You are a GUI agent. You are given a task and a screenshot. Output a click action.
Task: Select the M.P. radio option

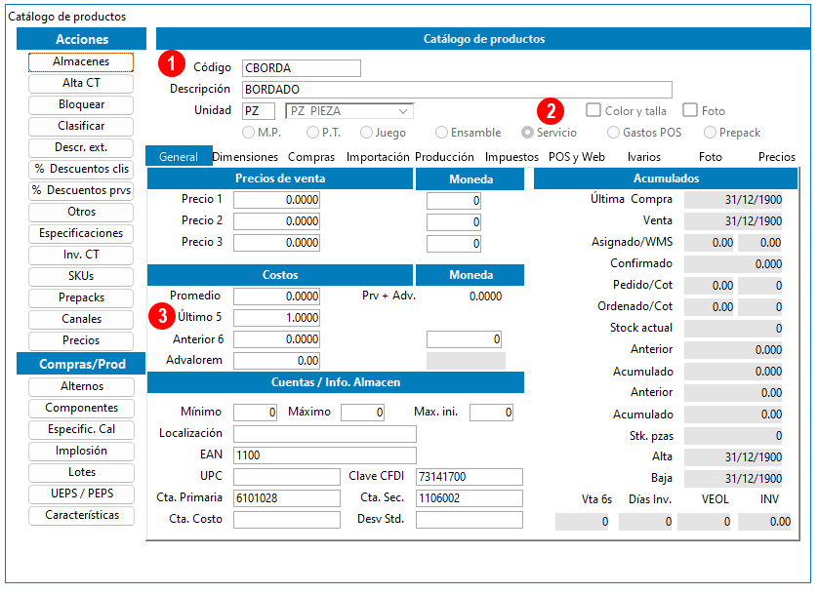tap(248, 133)
